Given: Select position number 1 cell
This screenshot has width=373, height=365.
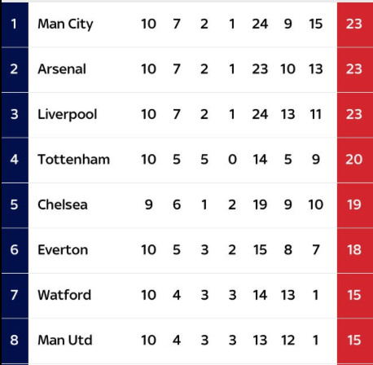Looking at the screenshot, I should click(x=15, y=24).
